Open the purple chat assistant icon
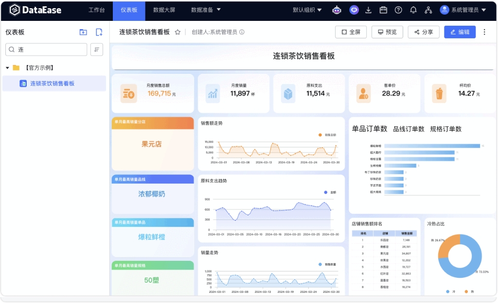The height and width of the screenshot is (304, 498). (x=354, y=10)
